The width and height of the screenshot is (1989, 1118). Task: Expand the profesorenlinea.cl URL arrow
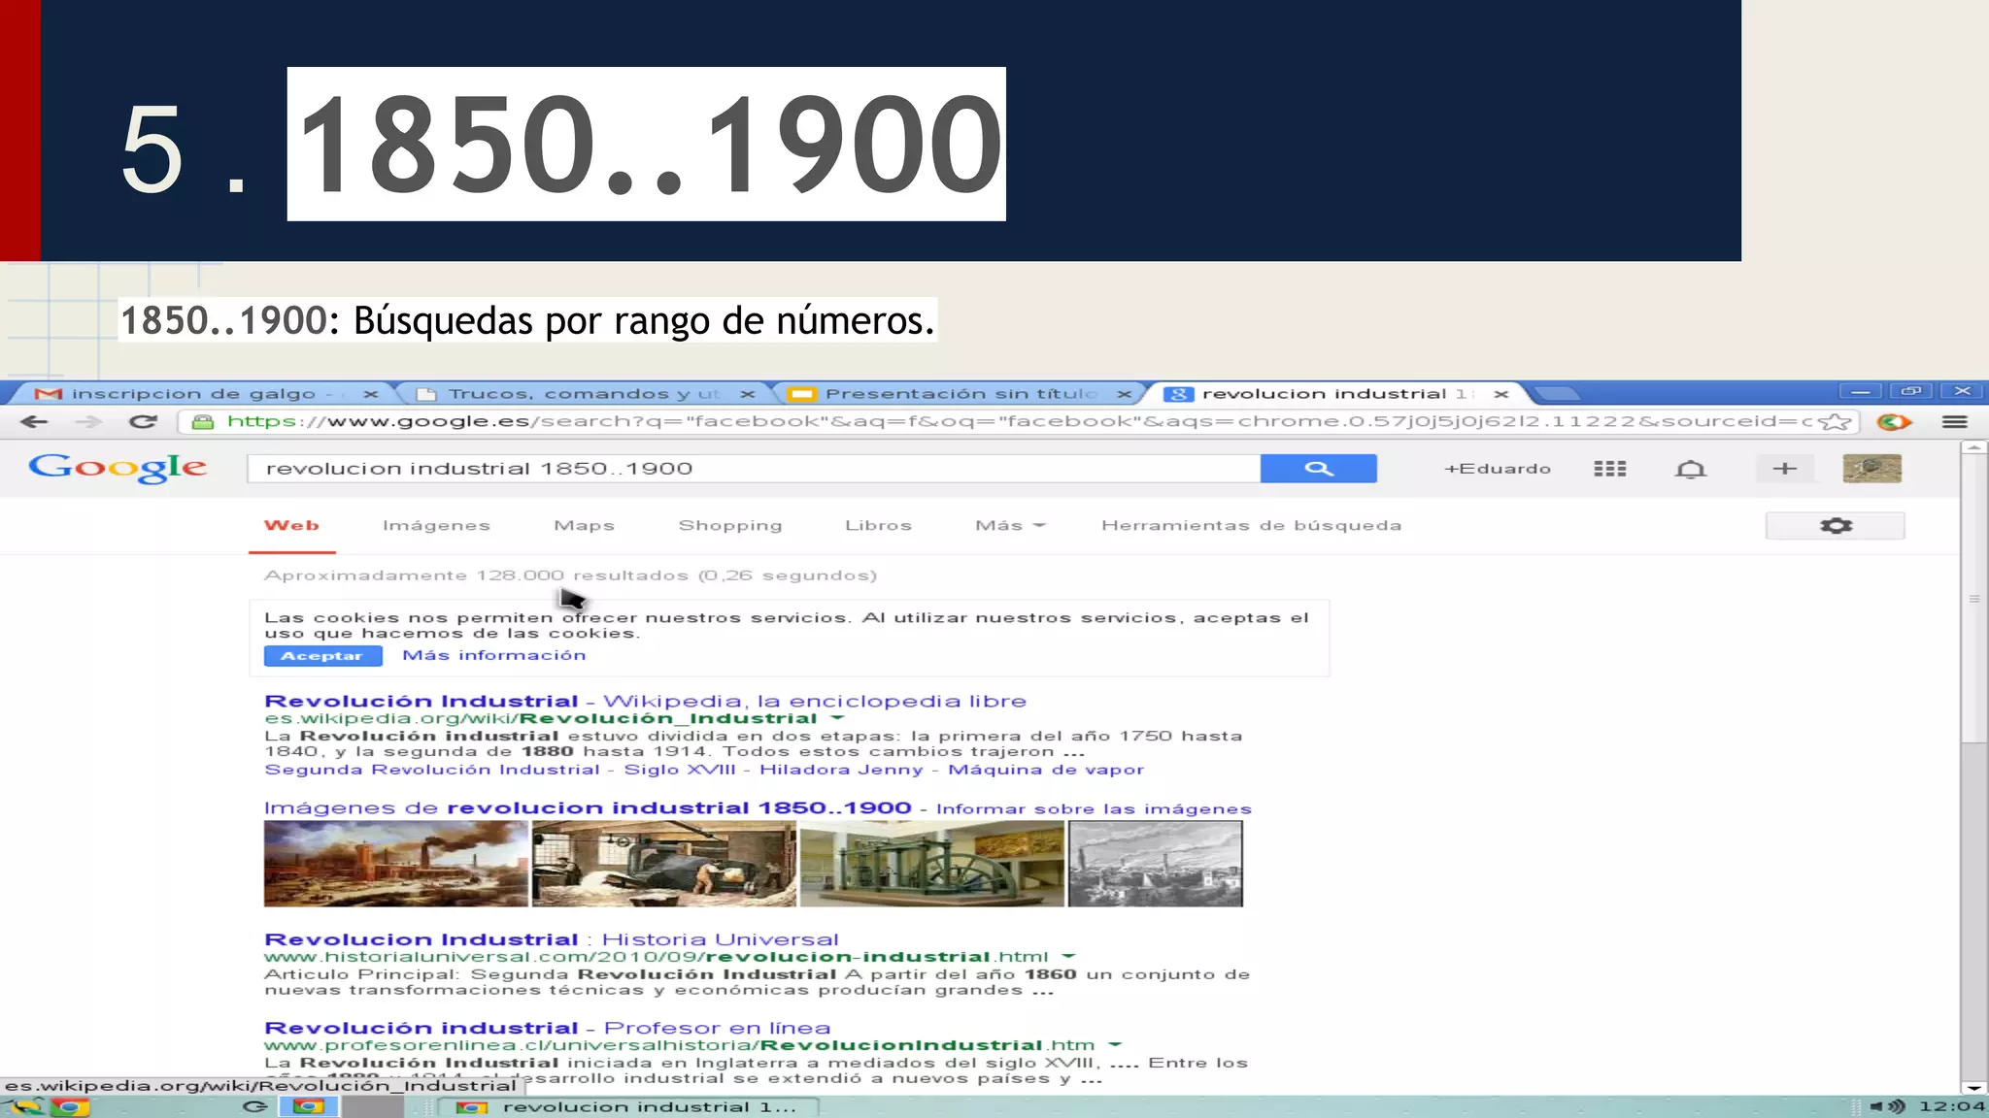pyautogui.click(x=1115, y=1045)
